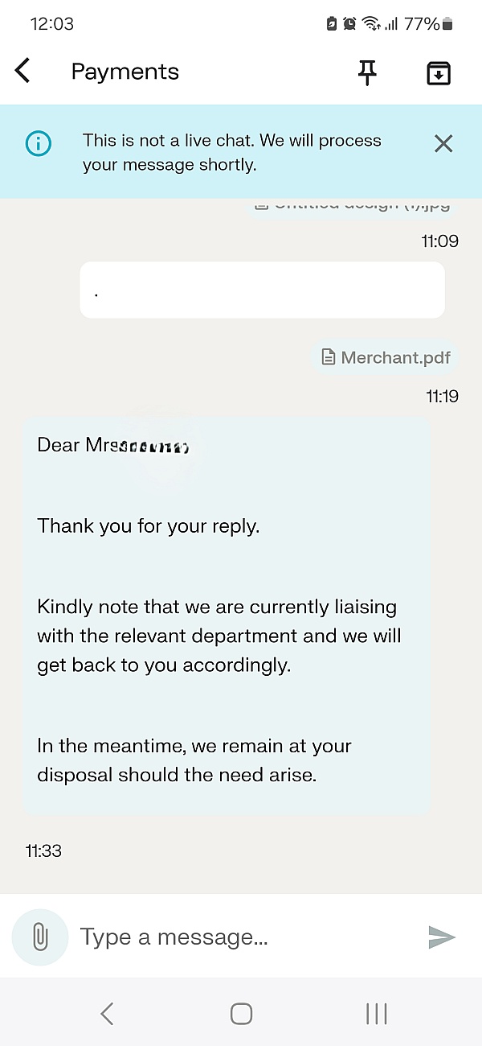This screenshot has width=482, height=1046.
Task: Tap the battery percentage in the status bar
Action: coord(422,24)
